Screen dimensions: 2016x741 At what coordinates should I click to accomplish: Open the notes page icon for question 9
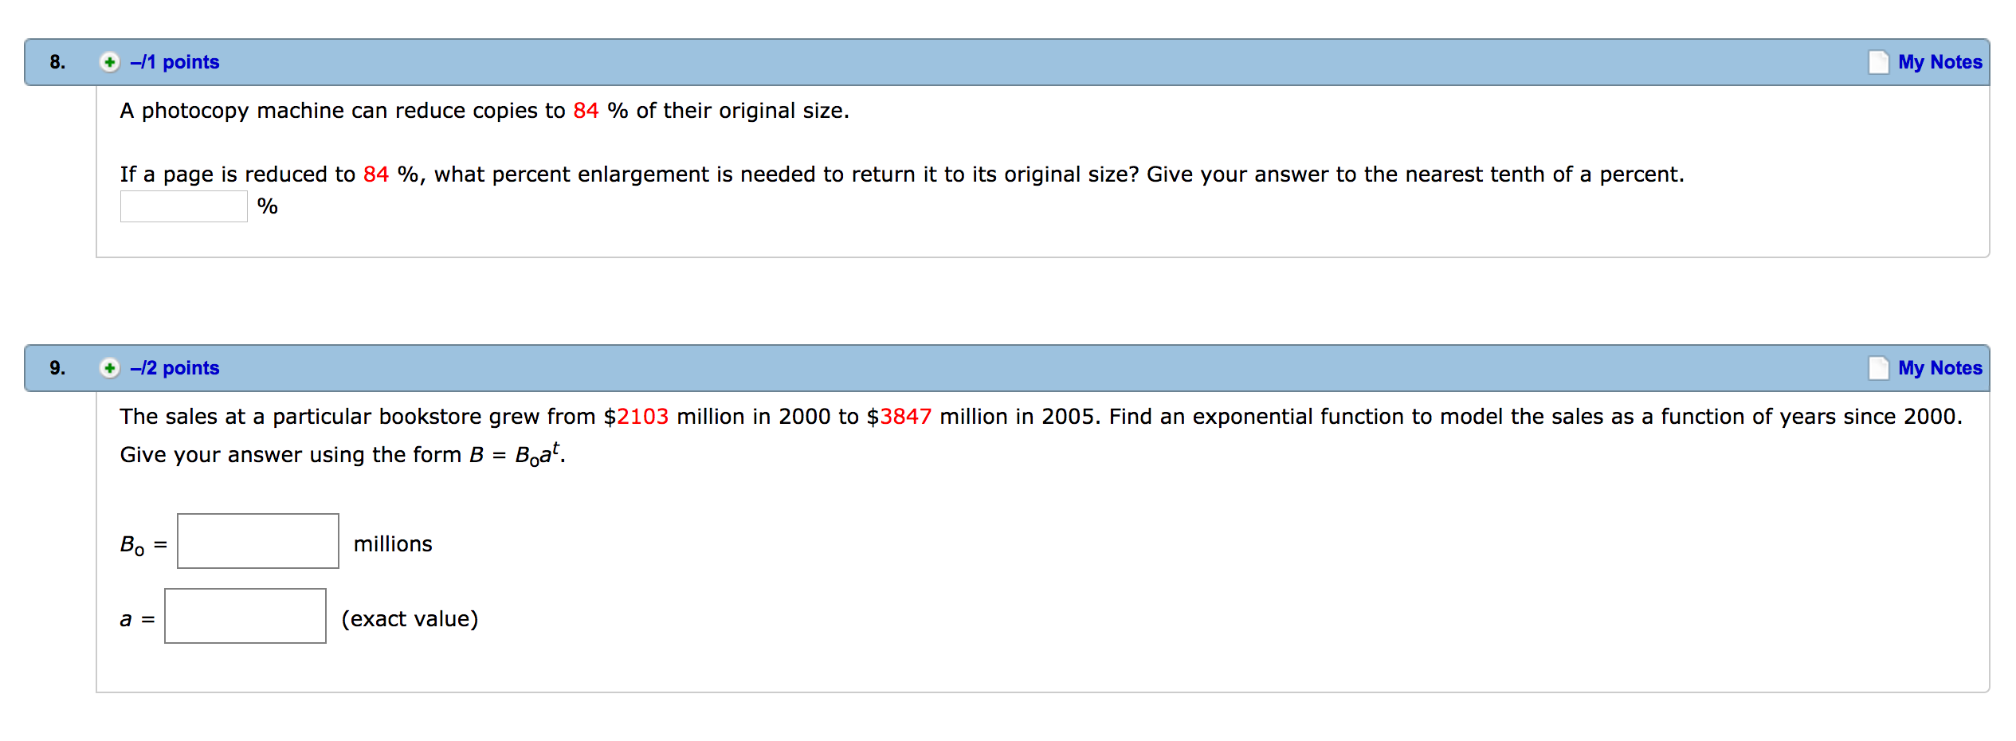pyautogui.click(x=1878, y=368)
